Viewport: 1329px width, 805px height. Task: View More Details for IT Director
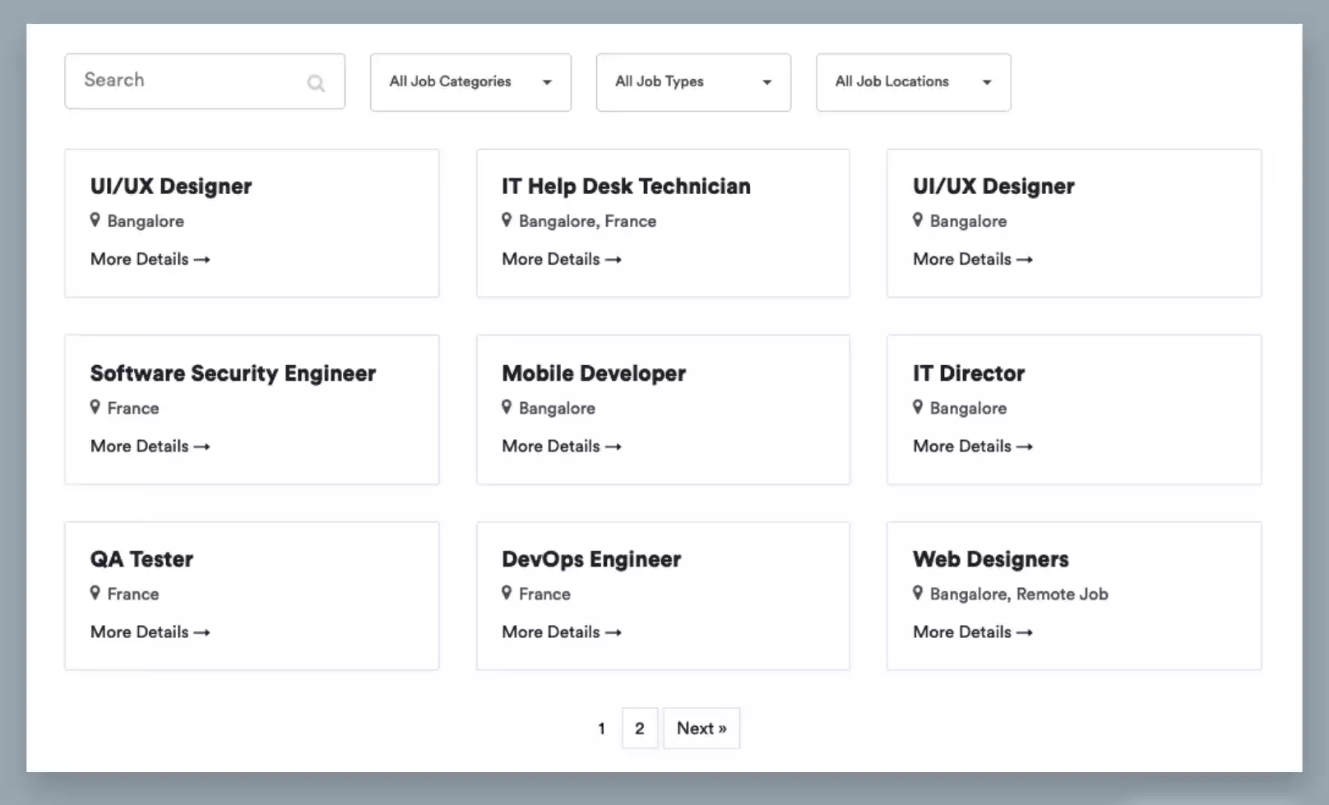point(973,446)
